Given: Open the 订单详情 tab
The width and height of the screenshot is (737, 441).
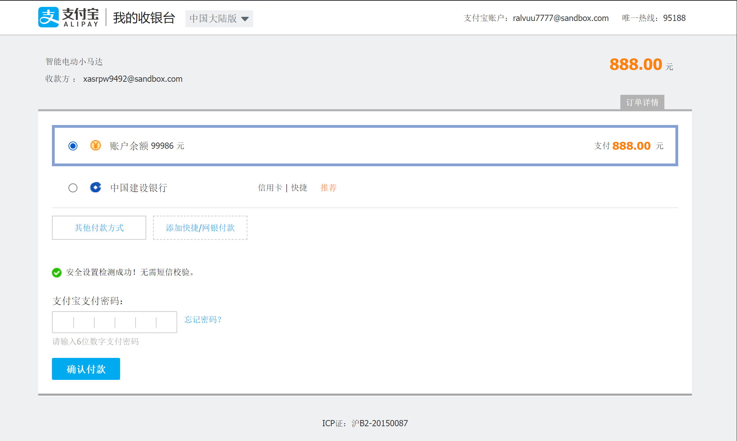Looking at the screenshot, I should pyautogui.click(x=642, y=102).
